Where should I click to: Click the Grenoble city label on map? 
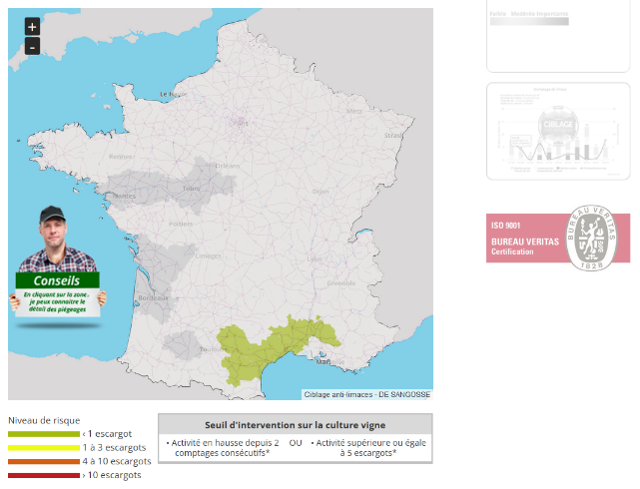click(340, 282)
